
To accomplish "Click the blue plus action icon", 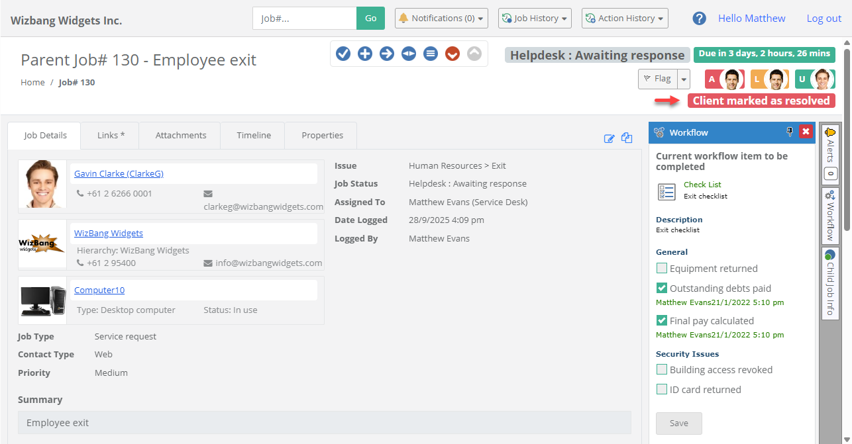I will point(365,54).
